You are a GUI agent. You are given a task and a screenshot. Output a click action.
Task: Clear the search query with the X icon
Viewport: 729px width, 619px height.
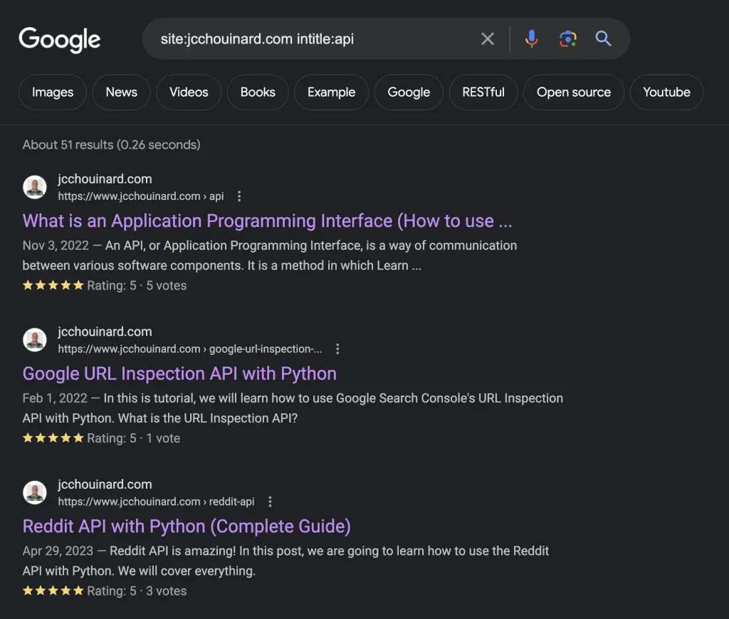point(487,38)
